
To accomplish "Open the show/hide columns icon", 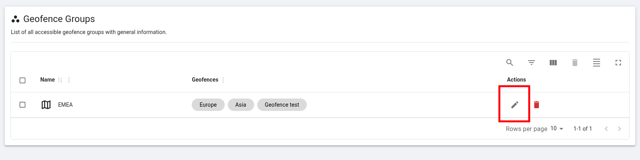I will coord(553,63).
